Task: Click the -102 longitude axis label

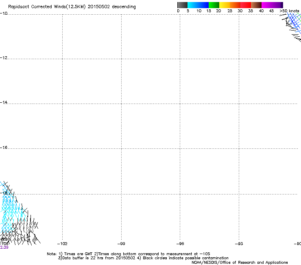Action: click(62, 244)
